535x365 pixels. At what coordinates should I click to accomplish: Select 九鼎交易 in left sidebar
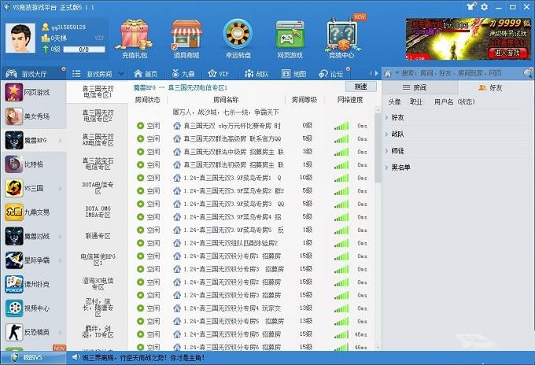pyautogui.click(x=33, y=212)
